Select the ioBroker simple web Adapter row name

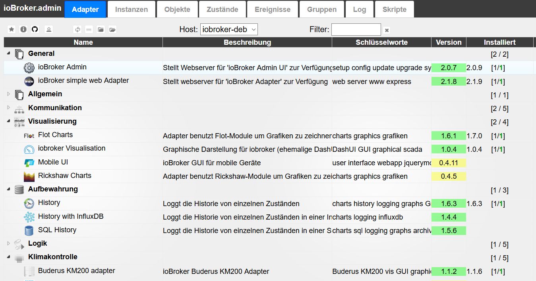click(83, 80)
